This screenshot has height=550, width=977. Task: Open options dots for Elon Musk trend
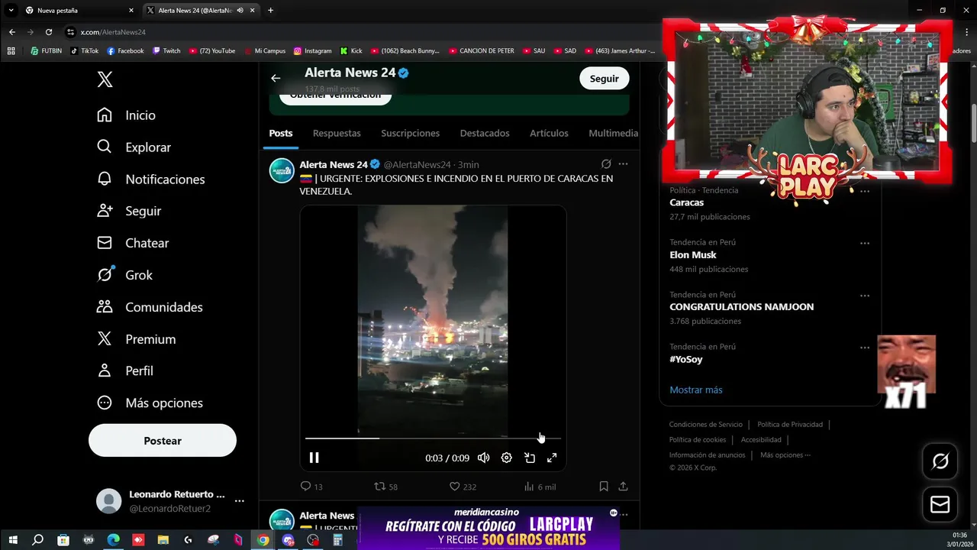point(865,244)
